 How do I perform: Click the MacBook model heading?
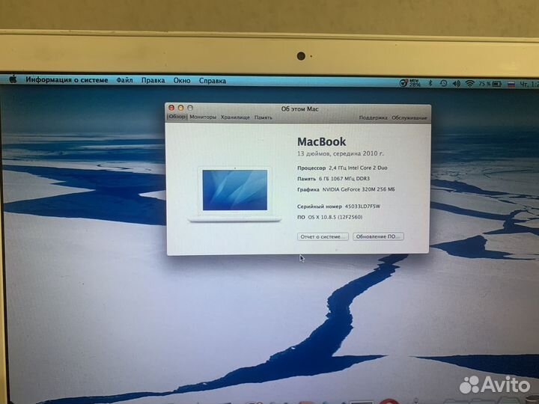(x=321, y=141)
